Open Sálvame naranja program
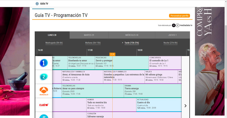The image size is (227, 118). (134, 115)
